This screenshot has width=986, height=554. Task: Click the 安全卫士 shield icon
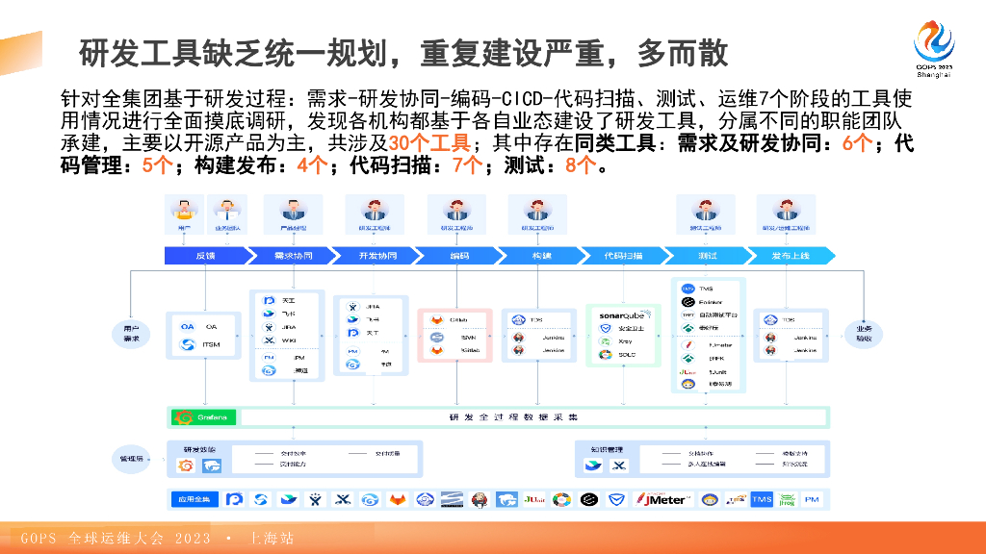click(x=605, y=329)
